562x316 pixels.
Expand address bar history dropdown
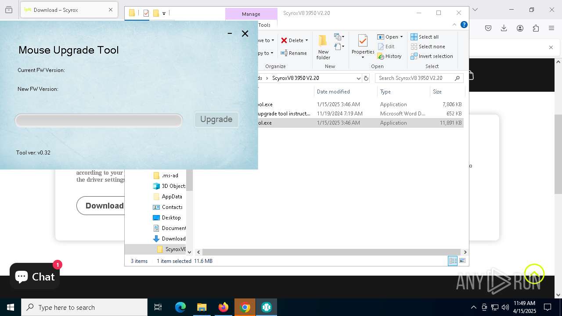coord(358,78)
